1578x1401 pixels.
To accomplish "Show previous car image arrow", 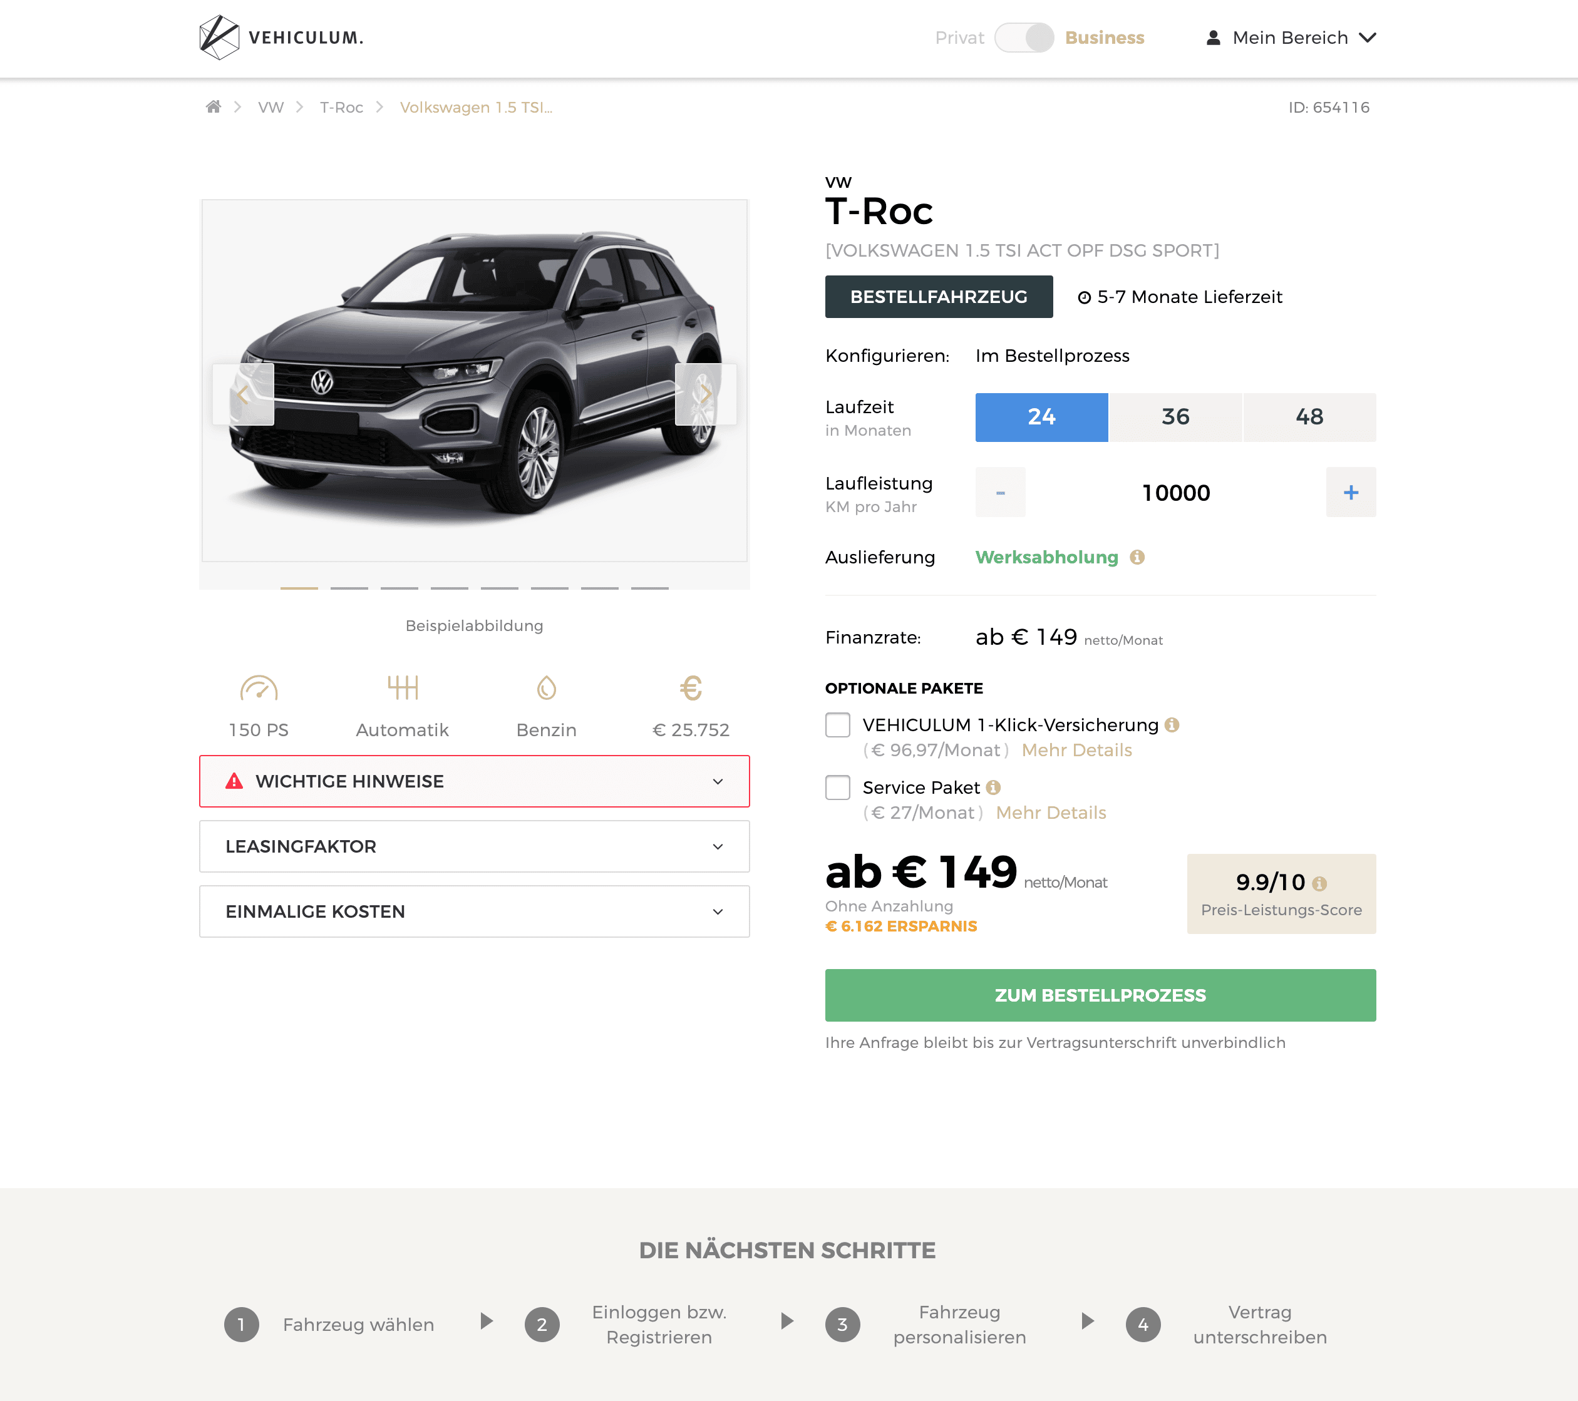I will click(243, 394).
